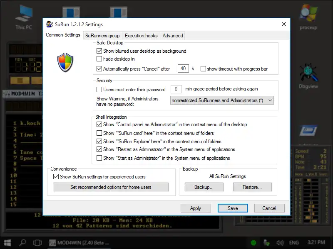Screen dimensions: 333x249
Task: Click the green tray status icon
Action: (253, 243)
